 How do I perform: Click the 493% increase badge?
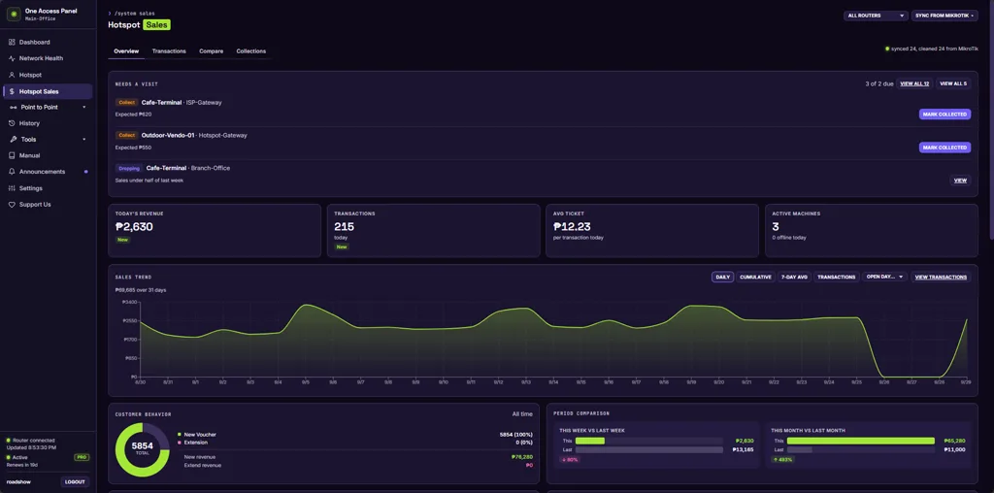tap(783, 459)
